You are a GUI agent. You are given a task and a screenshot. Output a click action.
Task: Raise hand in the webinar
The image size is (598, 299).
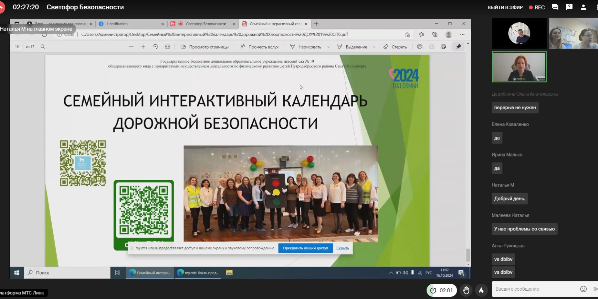click(x=466, y=290)
